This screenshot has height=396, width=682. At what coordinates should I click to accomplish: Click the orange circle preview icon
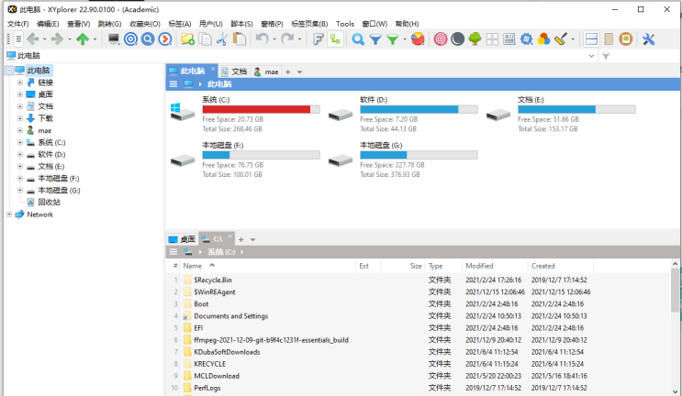tap(625, 39)
